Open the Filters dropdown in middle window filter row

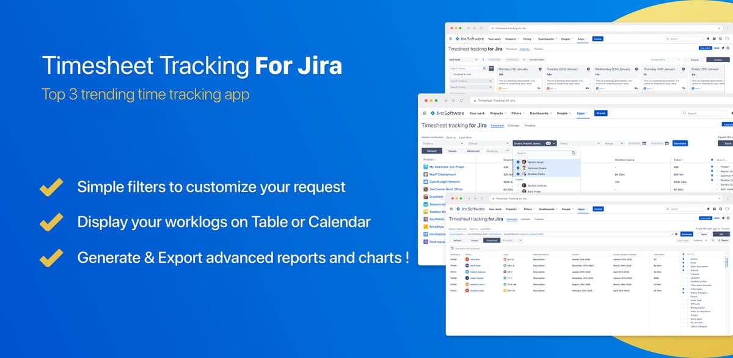pyautogui.click(x=580, y=143)
